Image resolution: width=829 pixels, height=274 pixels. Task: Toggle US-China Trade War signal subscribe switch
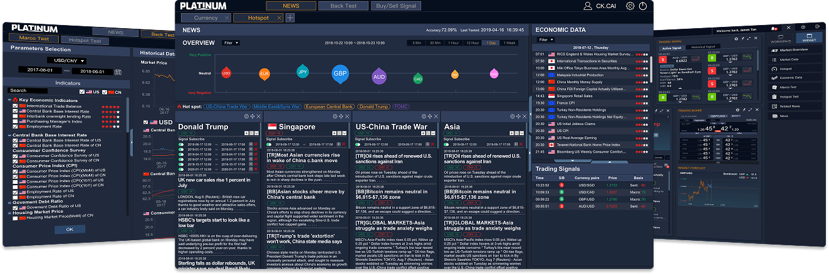coord(358,145)
